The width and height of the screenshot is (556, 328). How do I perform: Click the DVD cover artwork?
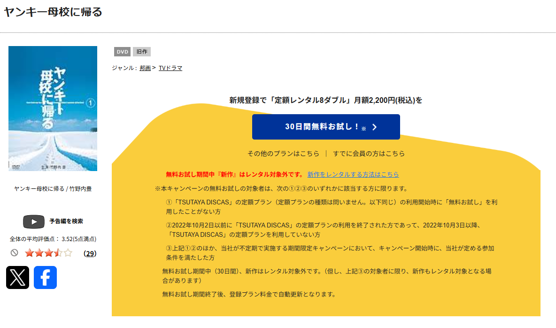(x=53, y=108)
